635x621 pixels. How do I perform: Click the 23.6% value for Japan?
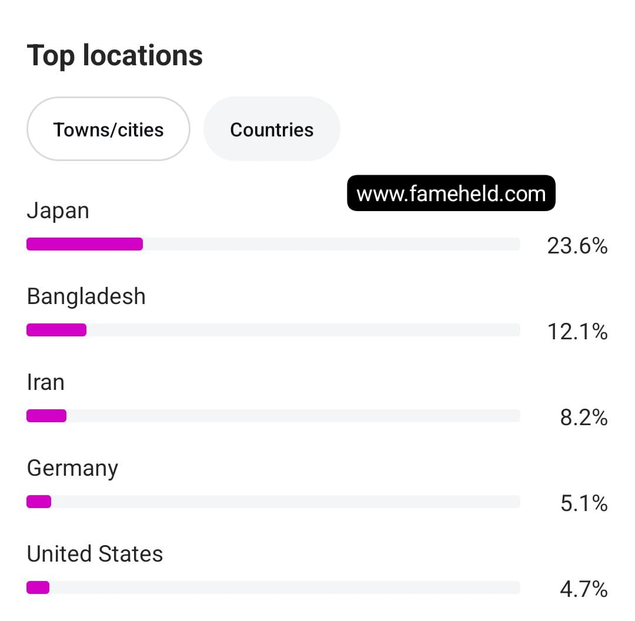coord(577,245)
